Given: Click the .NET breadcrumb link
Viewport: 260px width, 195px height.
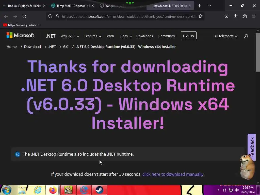Looking at the screenshot, I should click(x=52, y=47).
